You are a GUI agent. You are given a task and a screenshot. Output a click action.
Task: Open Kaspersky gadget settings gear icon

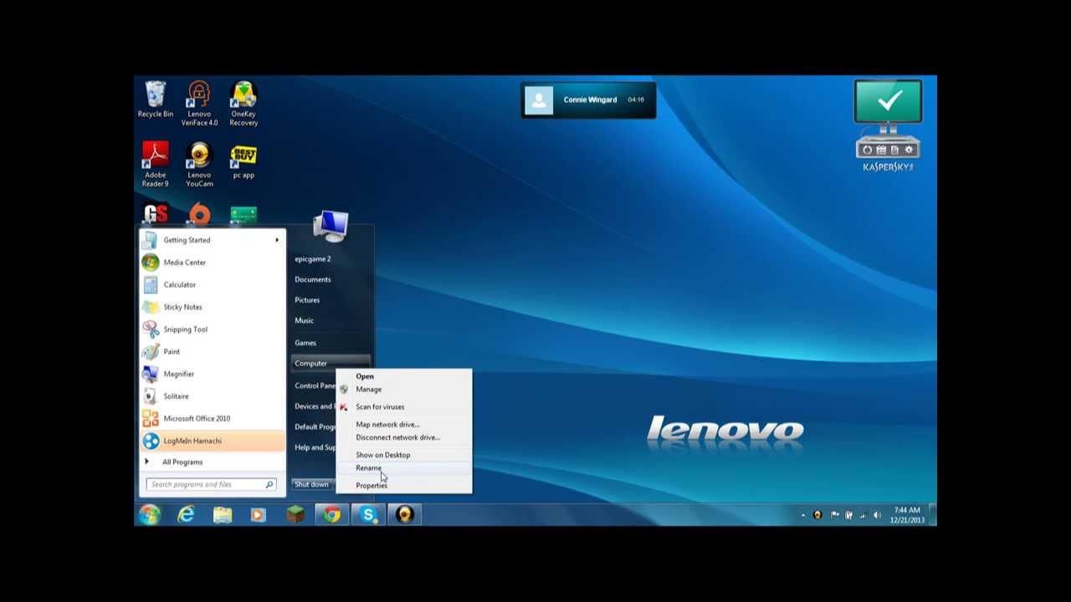pyautogui.click(x=909, y=150)
